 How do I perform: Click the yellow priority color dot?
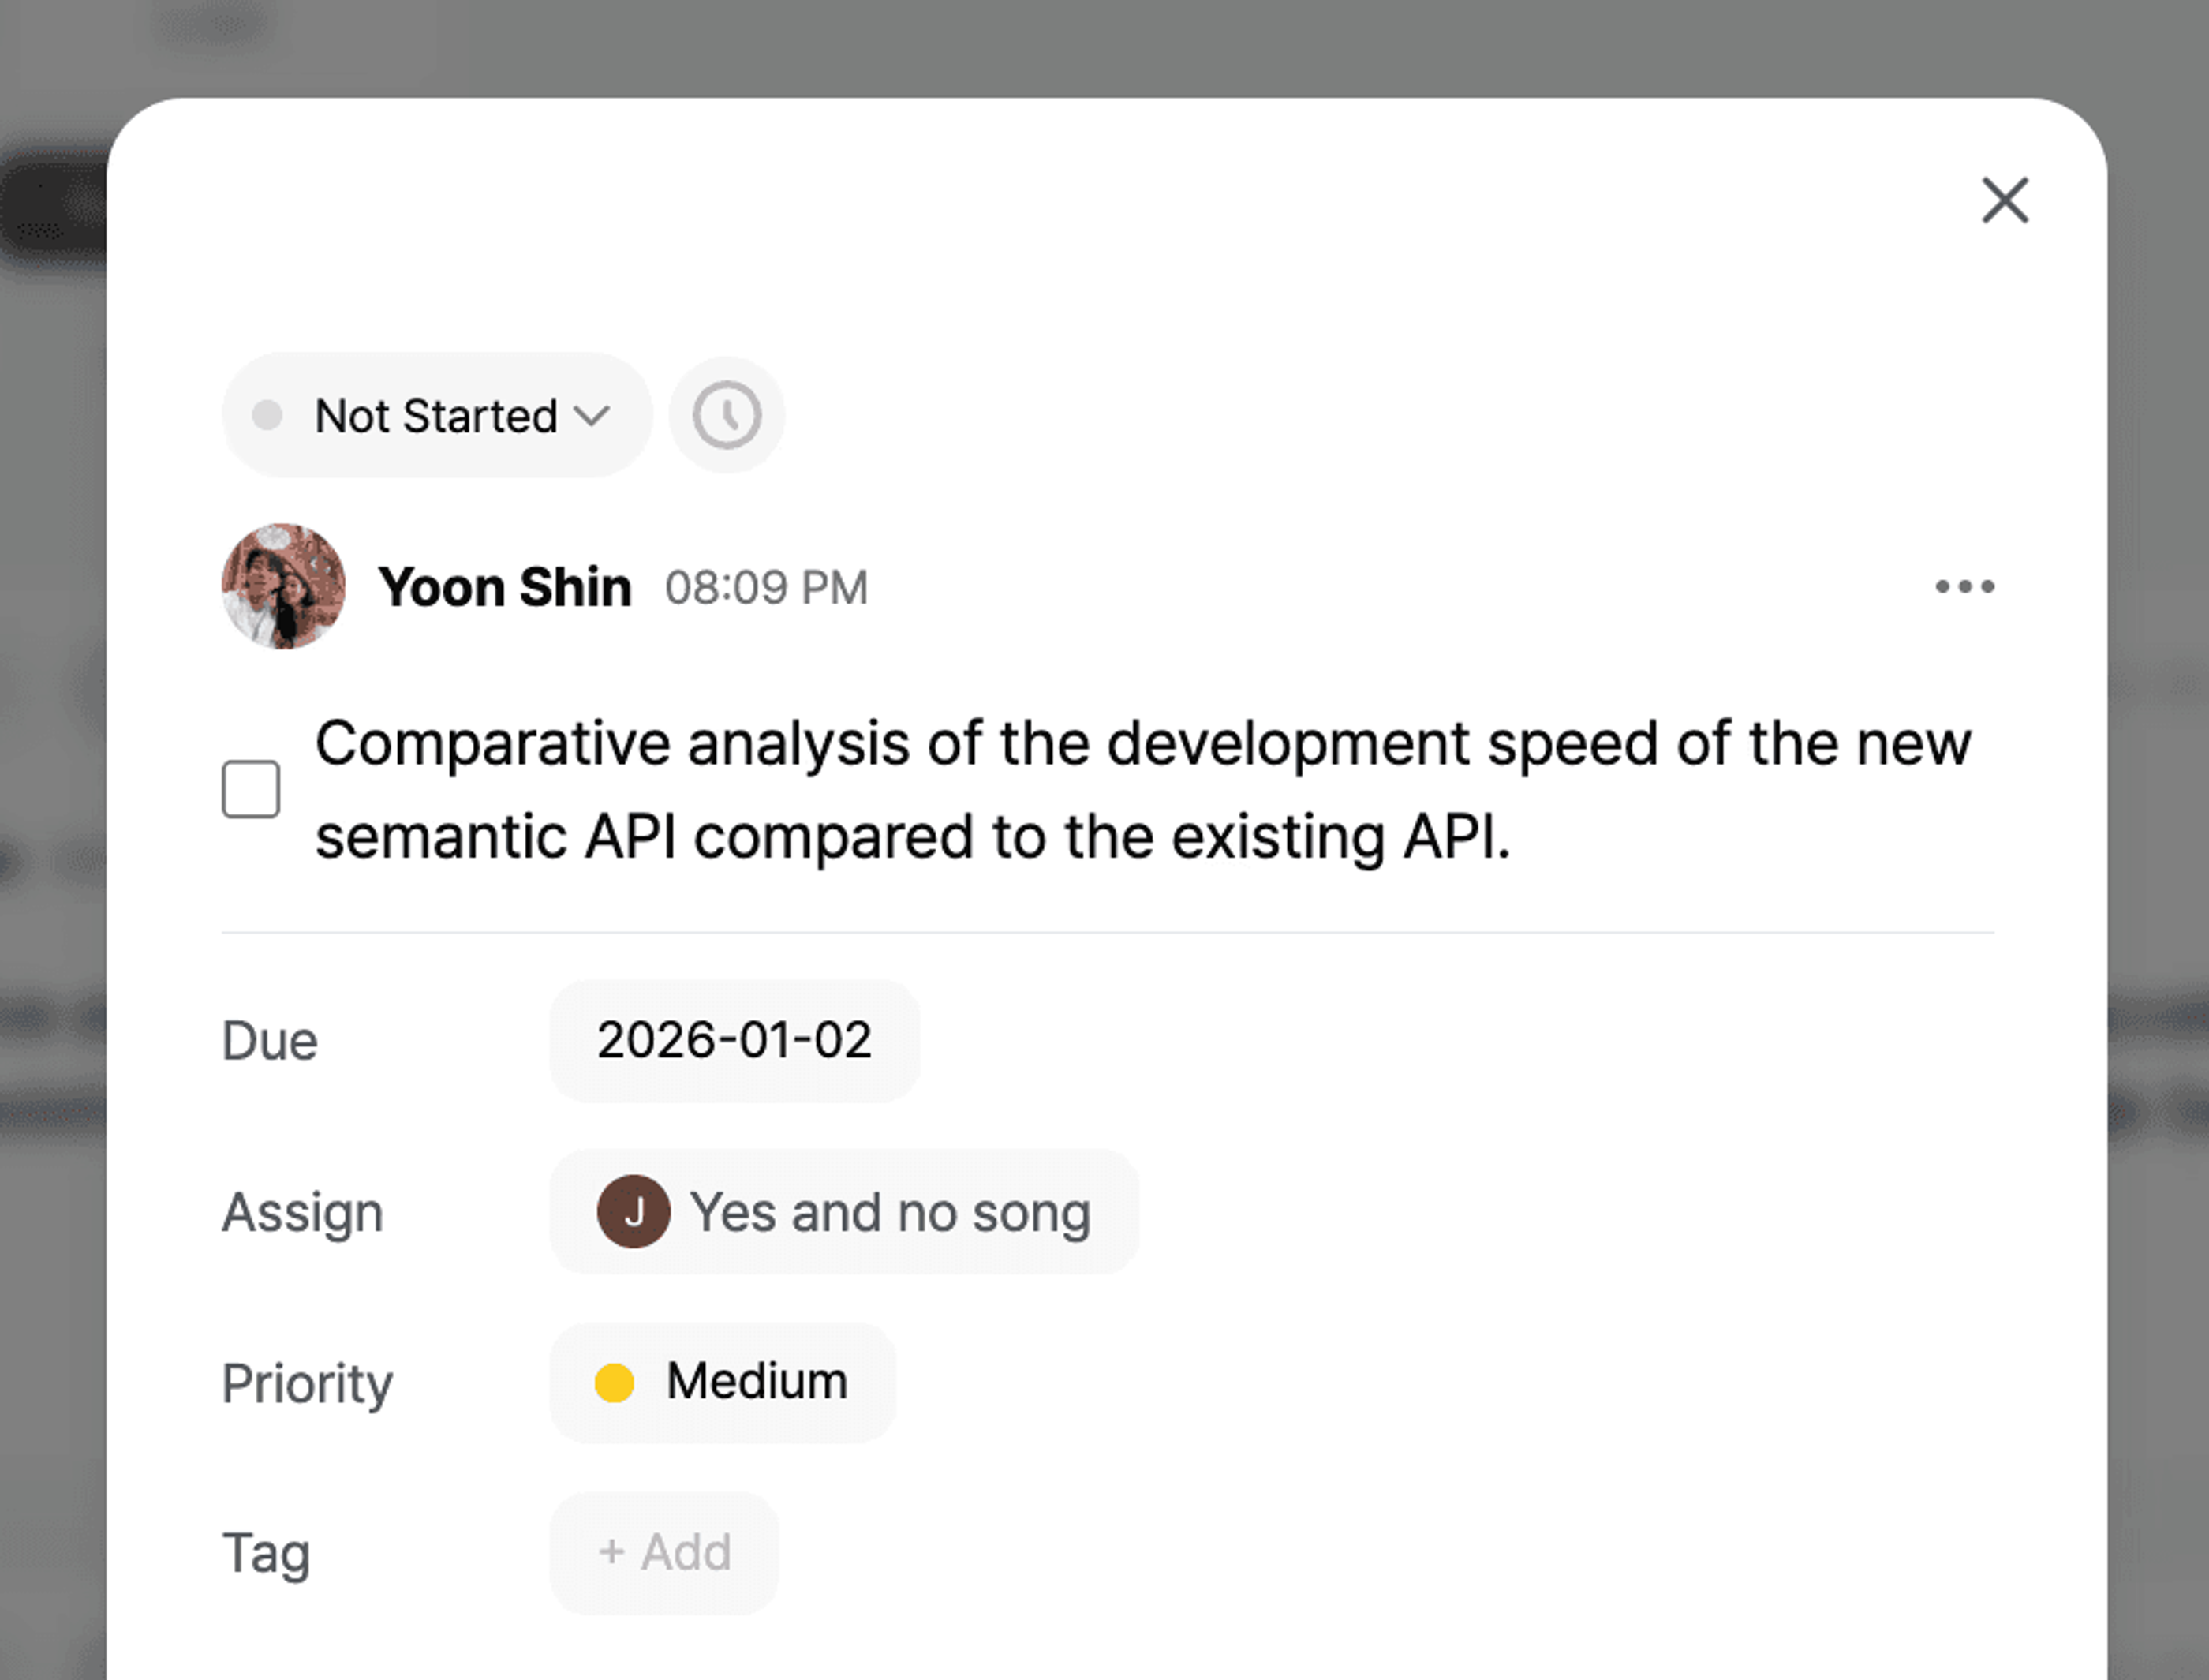click(614, 1383)
